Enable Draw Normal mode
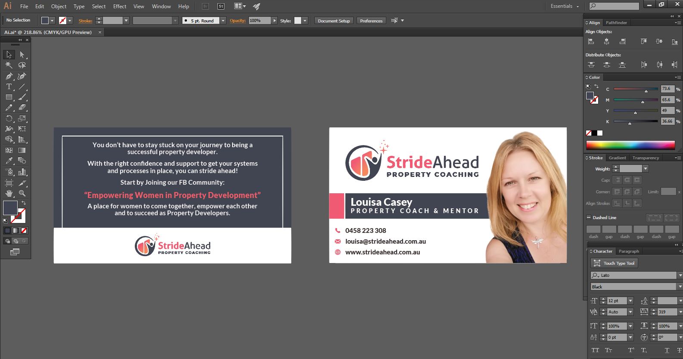The width and height of the screenshot is (683, 359). pos(8,241)
